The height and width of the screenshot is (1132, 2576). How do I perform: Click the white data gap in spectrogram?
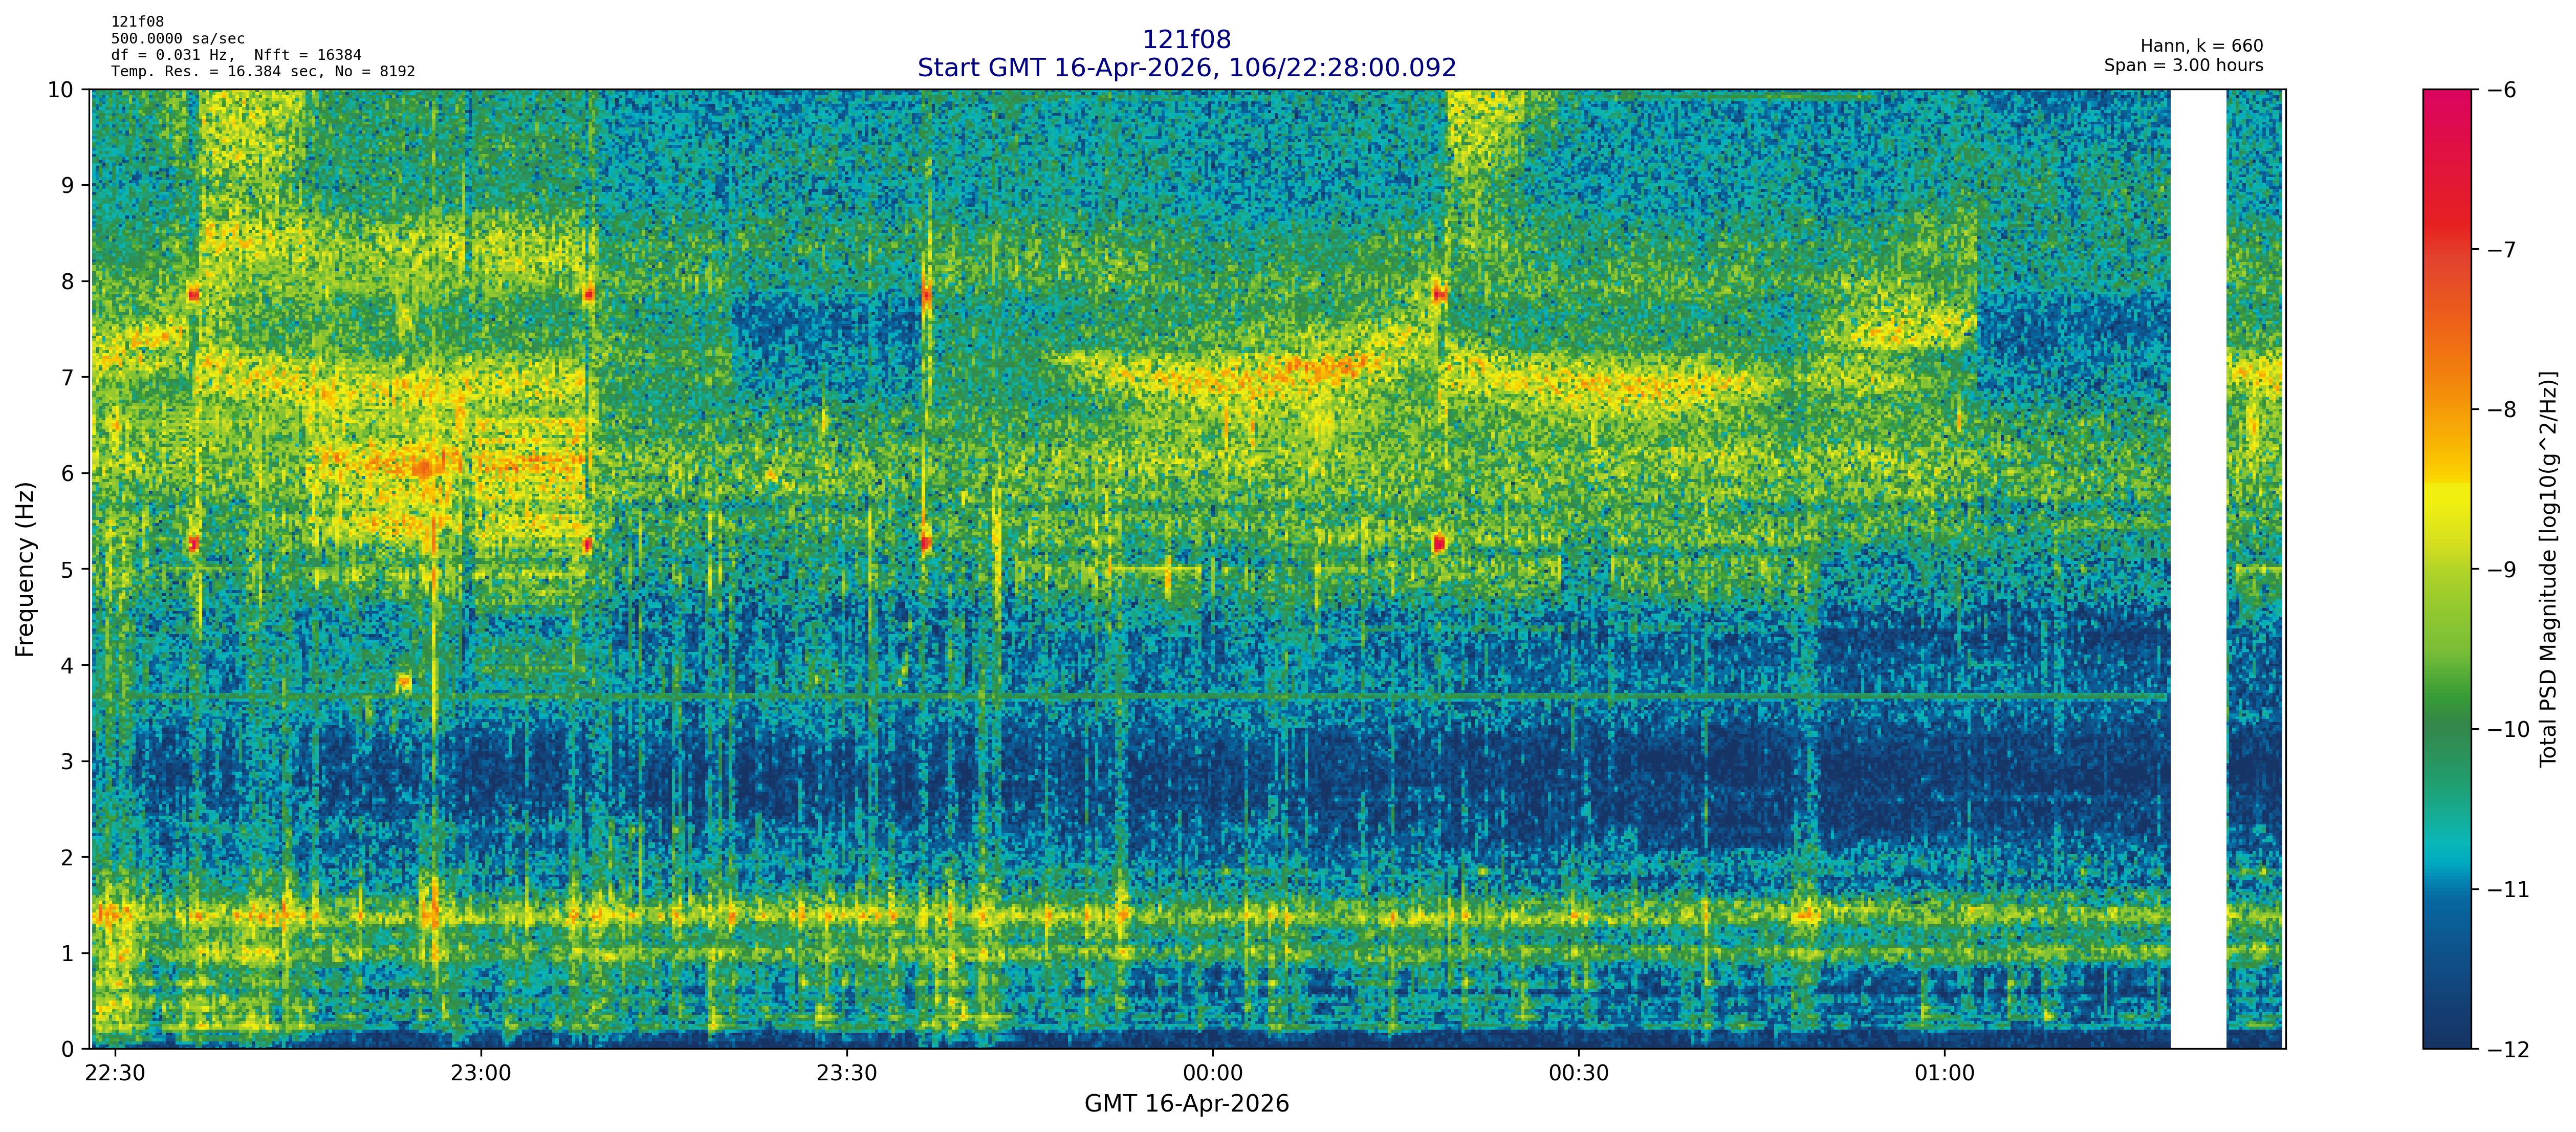(2198, 569)
